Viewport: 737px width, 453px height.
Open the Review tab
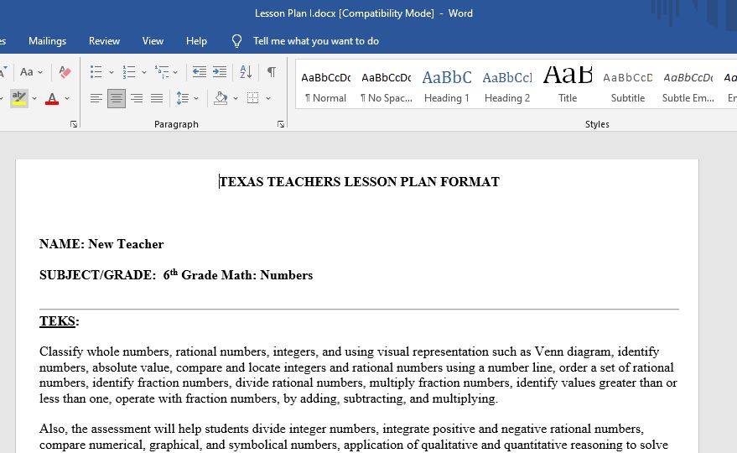pyautogui.click(x=104, y=41)
